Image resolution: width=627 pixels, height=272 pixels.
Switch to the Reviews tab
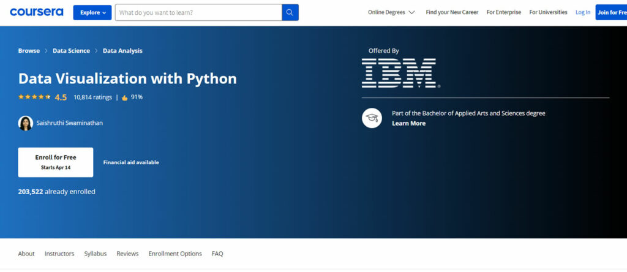tap(127, 254)
